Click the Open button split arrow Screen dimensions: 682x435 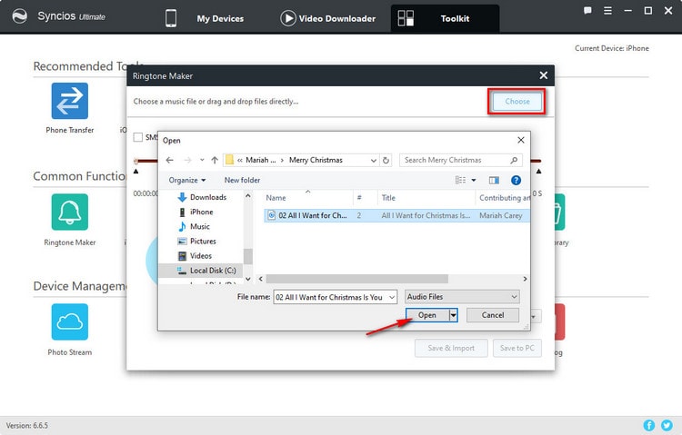453,315
